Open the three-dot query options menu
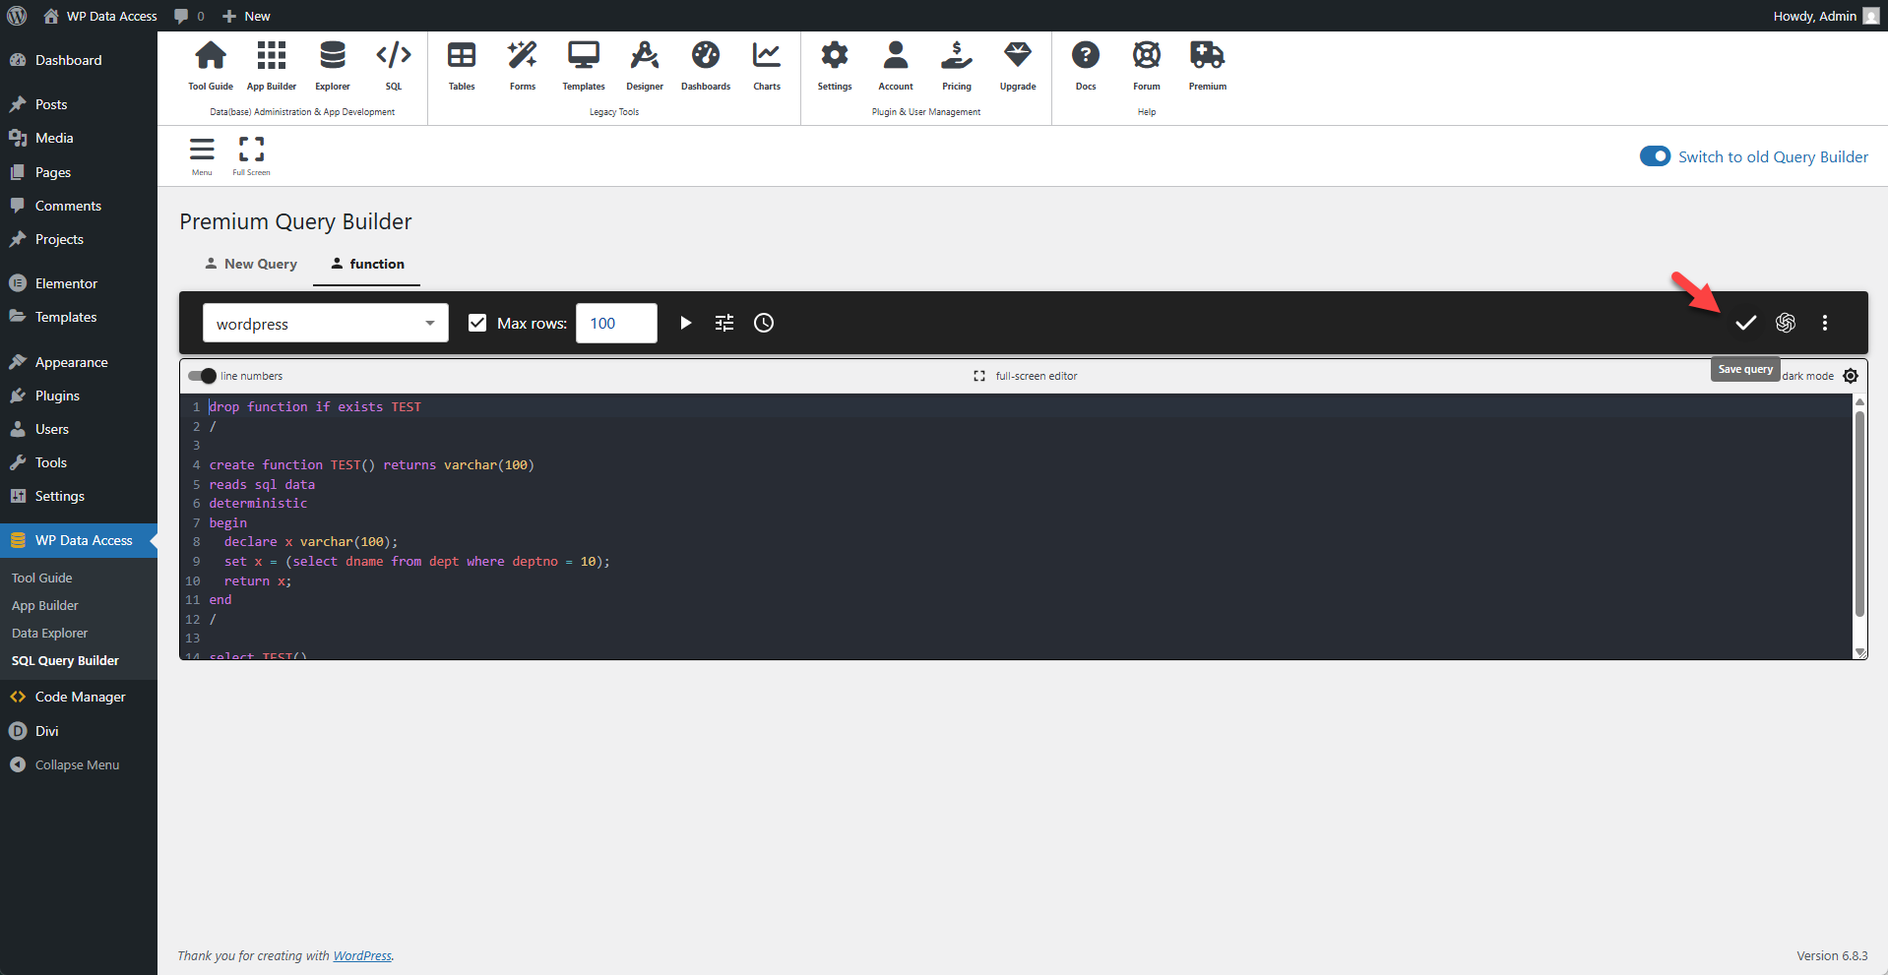The width and height of the screenshot is (1888, 975). pyautogui.click(x=1824, y=323)
